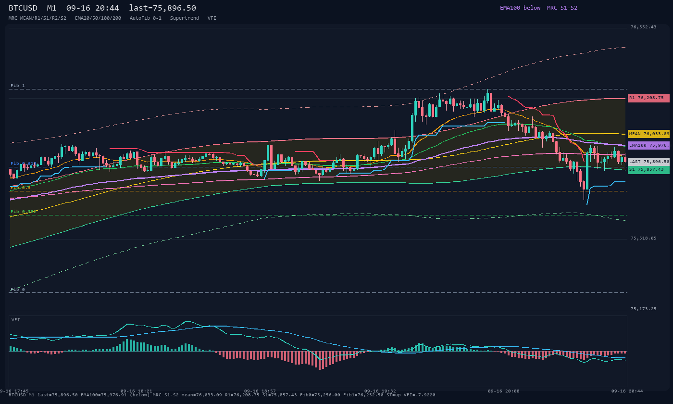673x404 pixels.
Task: Click the 09-16 20:44 axis time label
Action: (627, 391)
